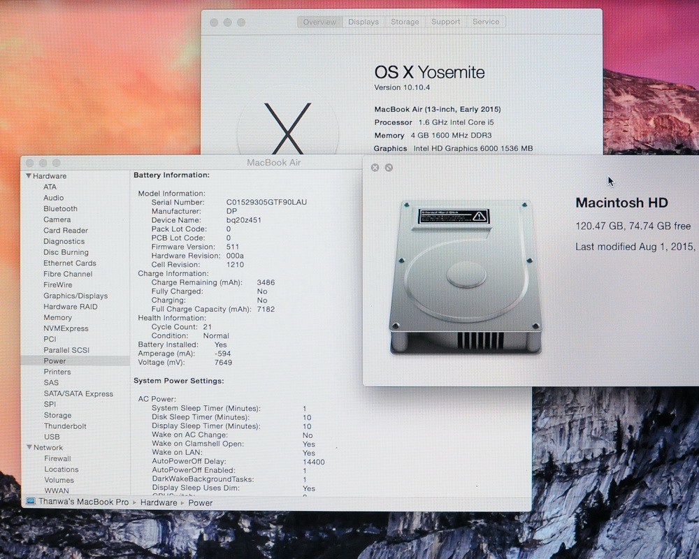Select SPI in the sidebar
Screen dimensions: 699x559
coord(50,405)
